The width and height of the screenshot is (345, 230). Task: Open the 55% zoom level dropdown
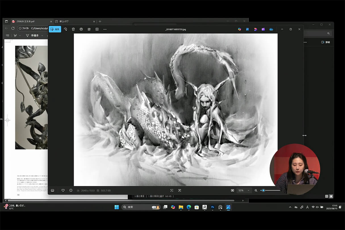pos(244,190)
